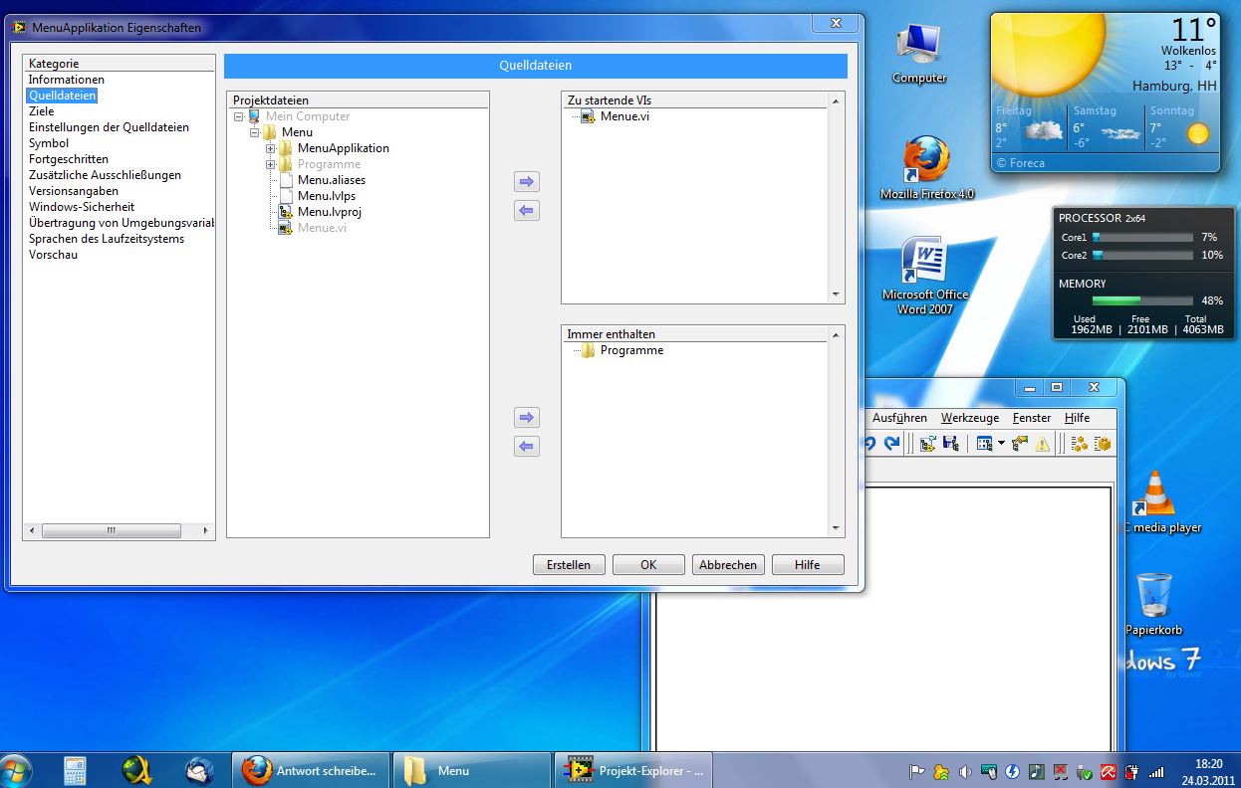Open Microsoft Office Word 2007 desktop shortcut

tap(925, 276)
